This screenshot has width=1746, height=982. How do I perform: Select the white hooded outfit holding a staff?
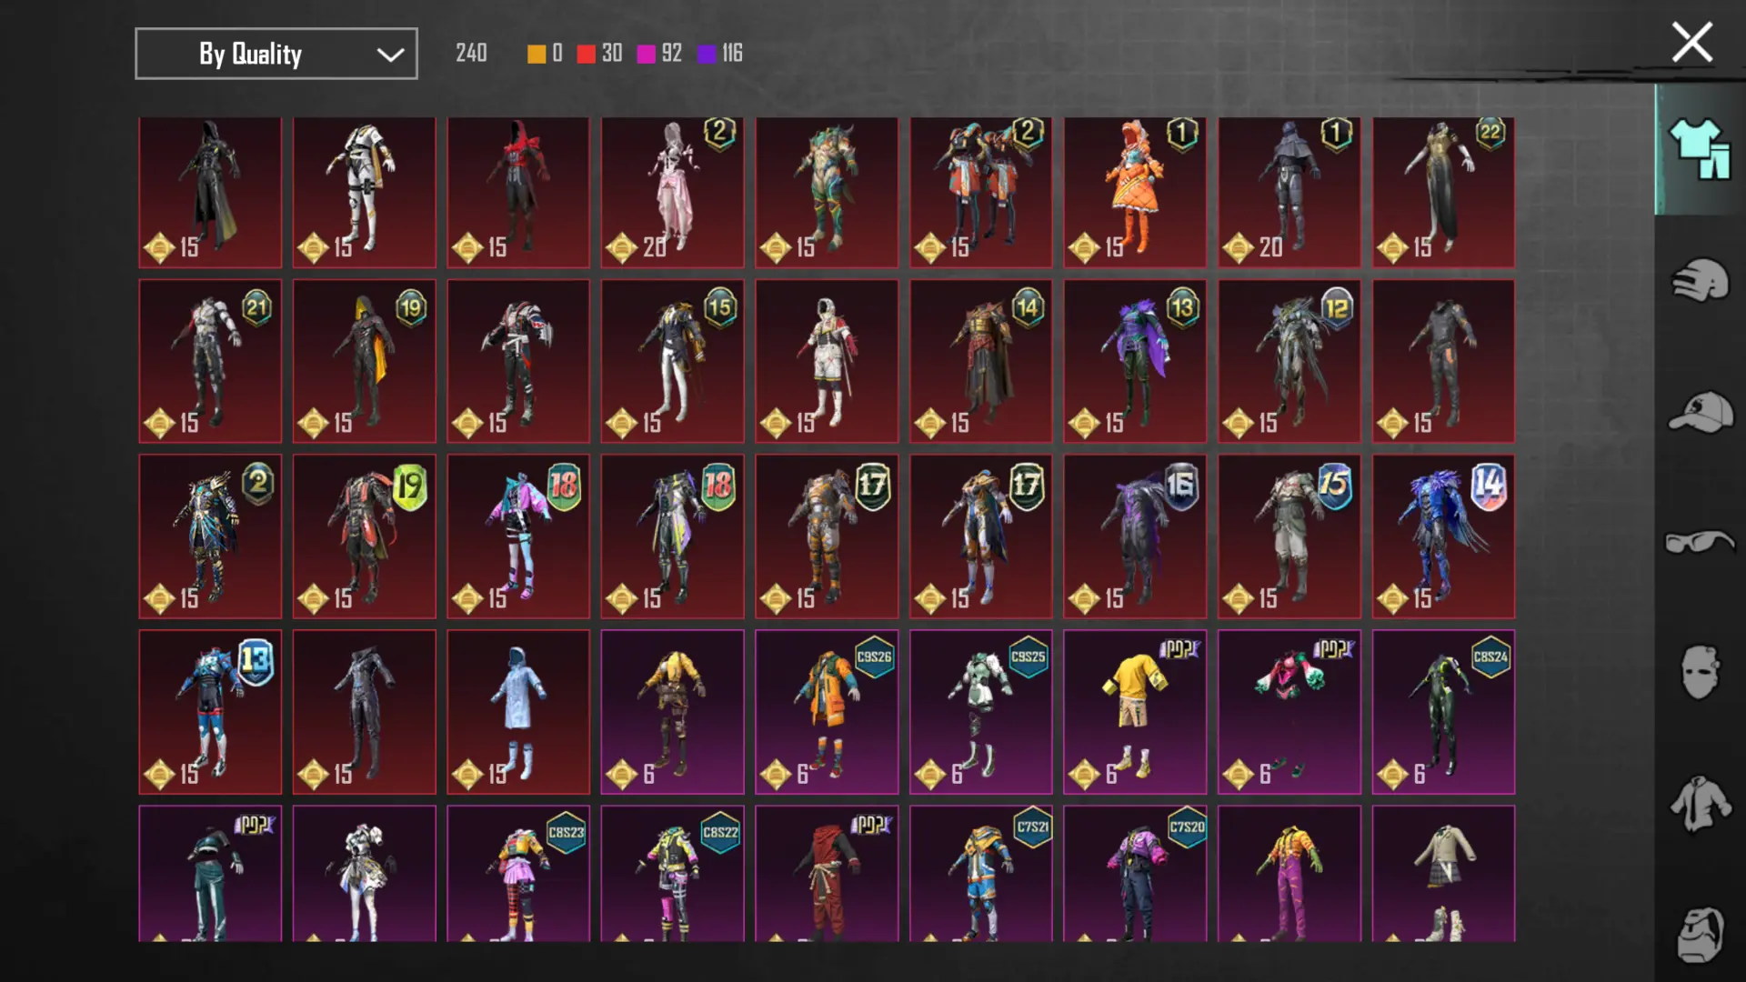[827, 361]
